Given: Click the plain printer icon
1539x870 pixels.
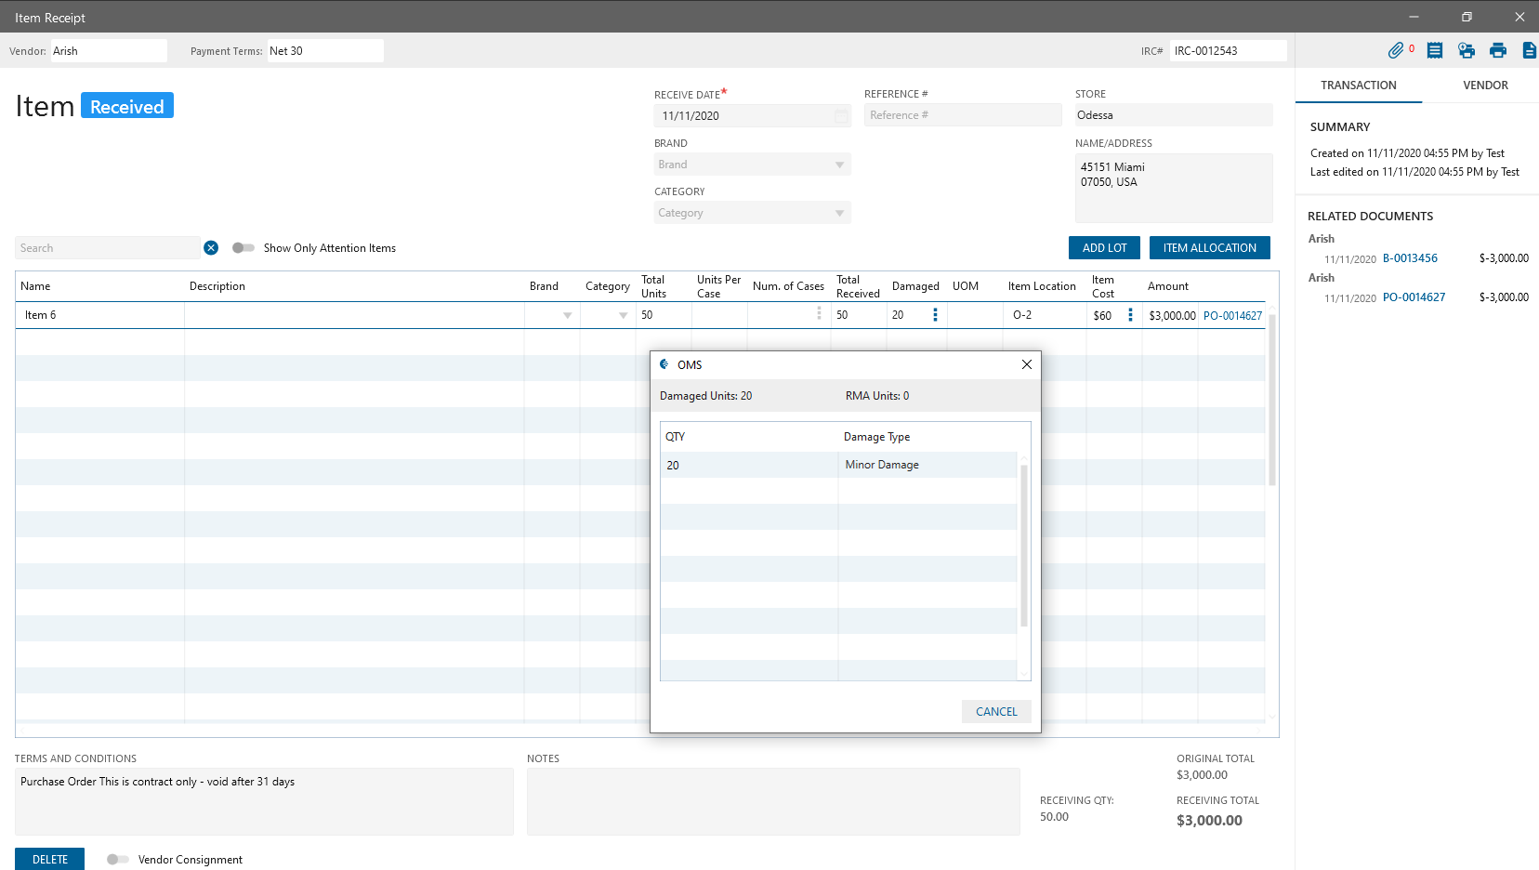Looking at the screenshot, I should [1498, 51].
